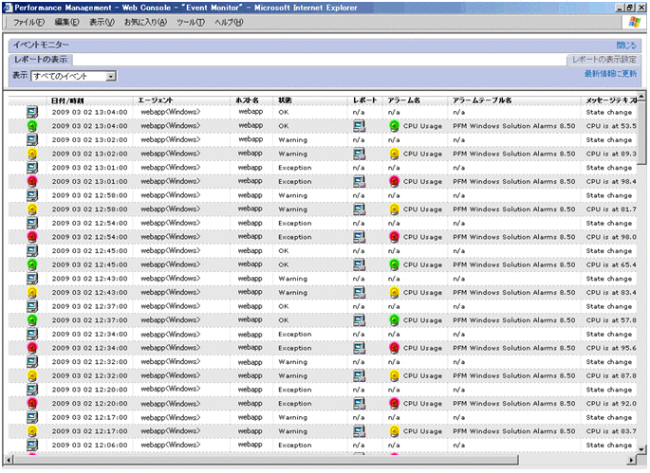Click the 閉じる link
Screen dimensions: 650x473
coord(626,45)
